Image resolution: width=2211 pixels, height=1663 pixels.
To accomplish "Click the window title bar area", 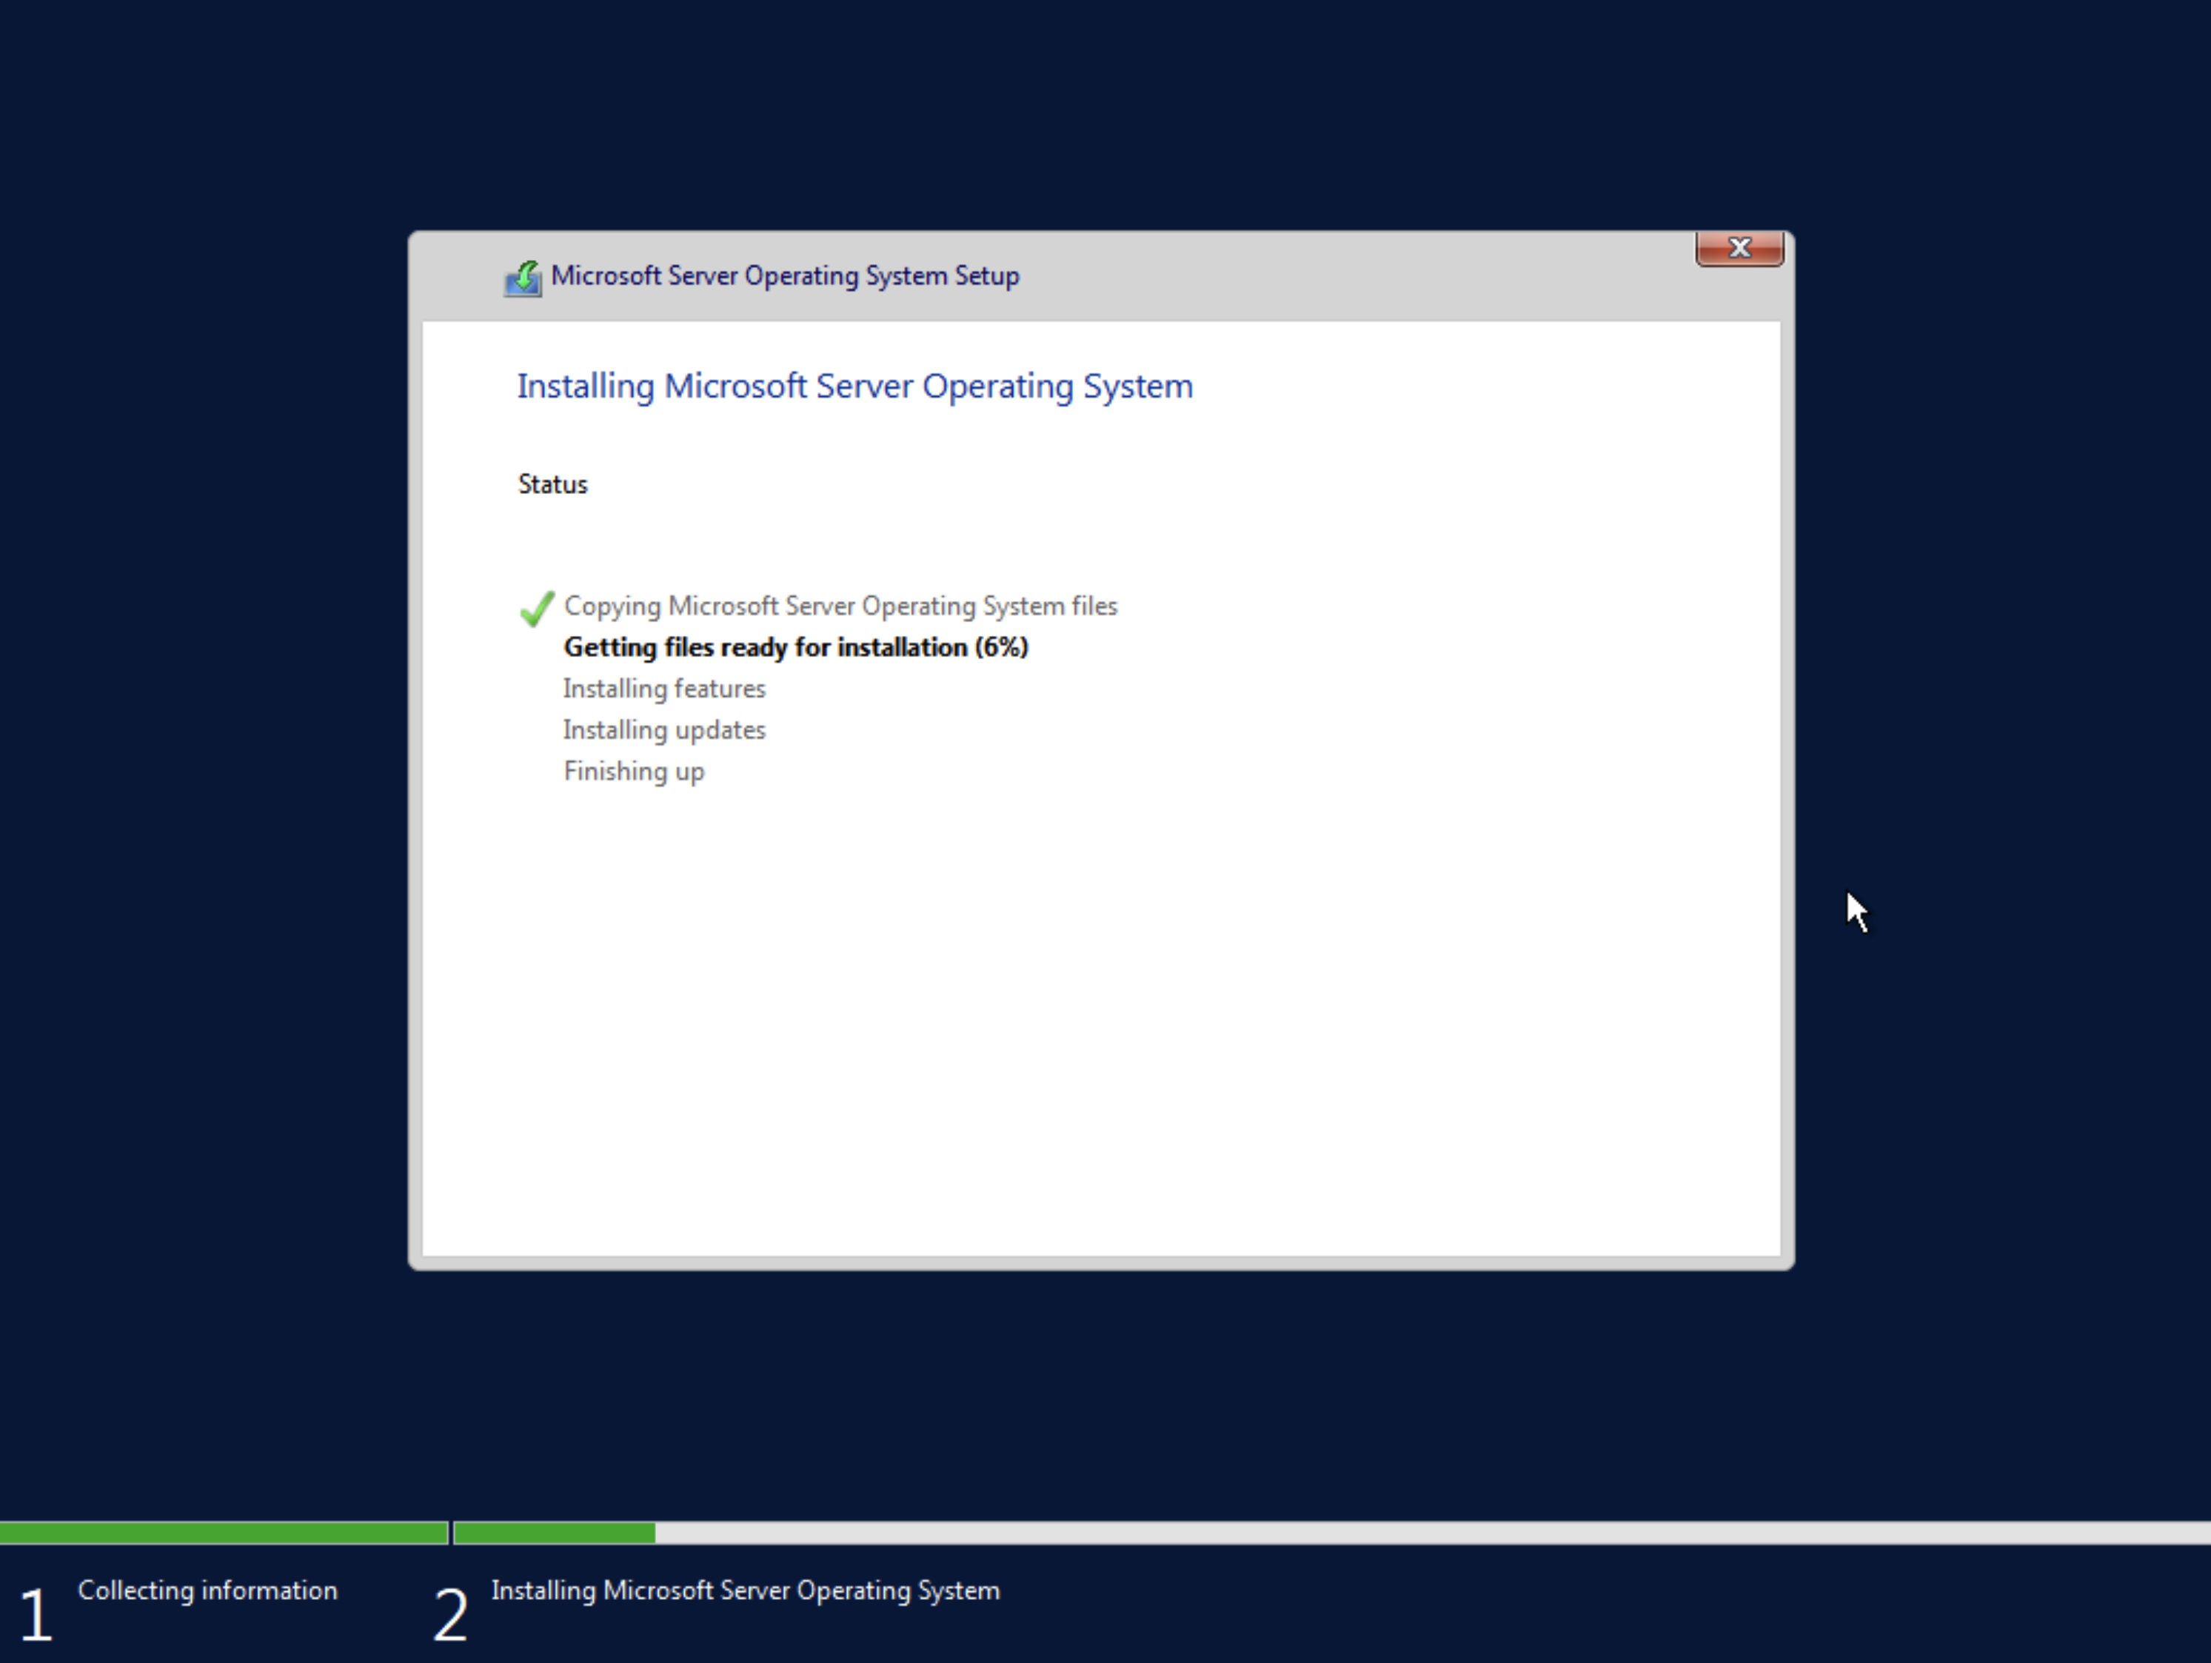I will (1100, 276).
